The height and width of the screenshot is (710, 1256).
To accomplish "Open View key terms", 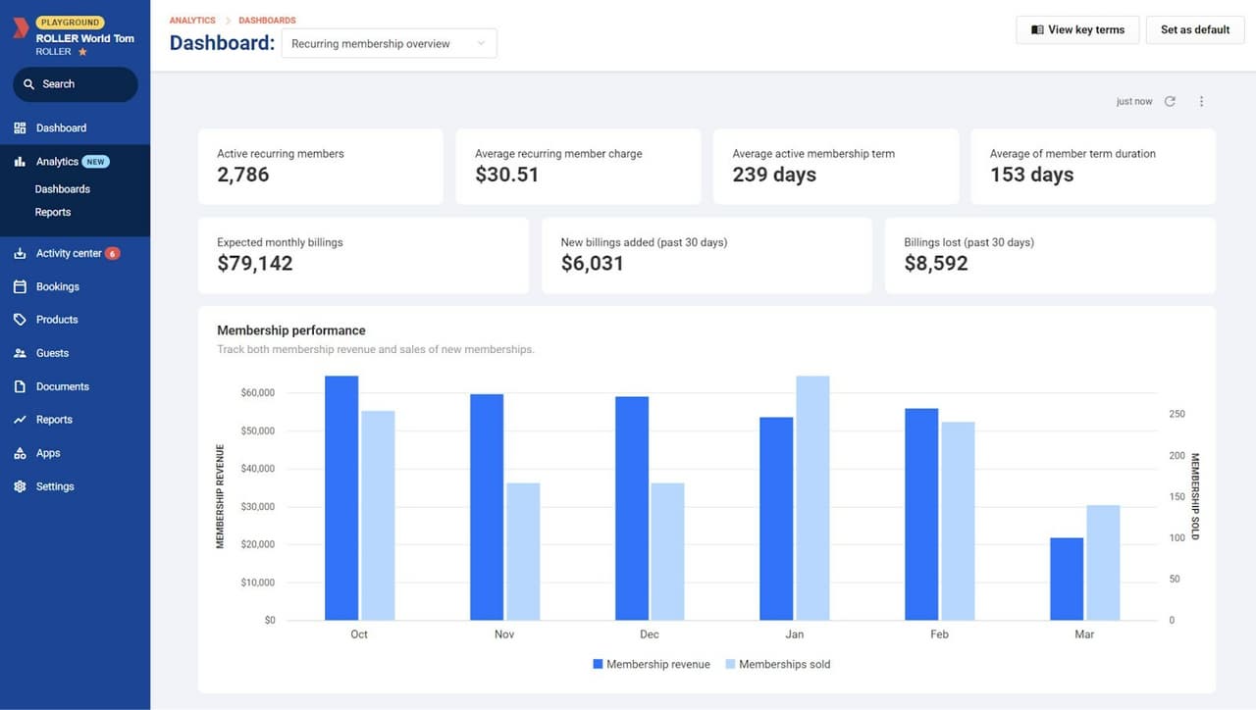I will (x=1076, y=29).
